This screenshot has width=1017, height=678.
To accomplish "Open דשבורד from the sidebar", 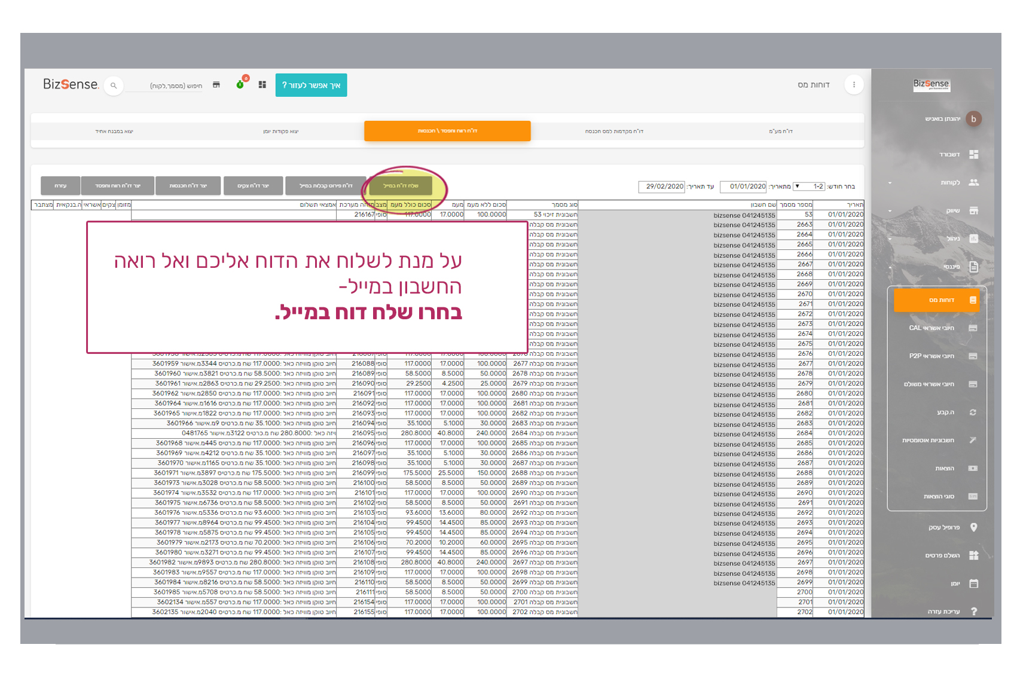I will pos(958,154).
